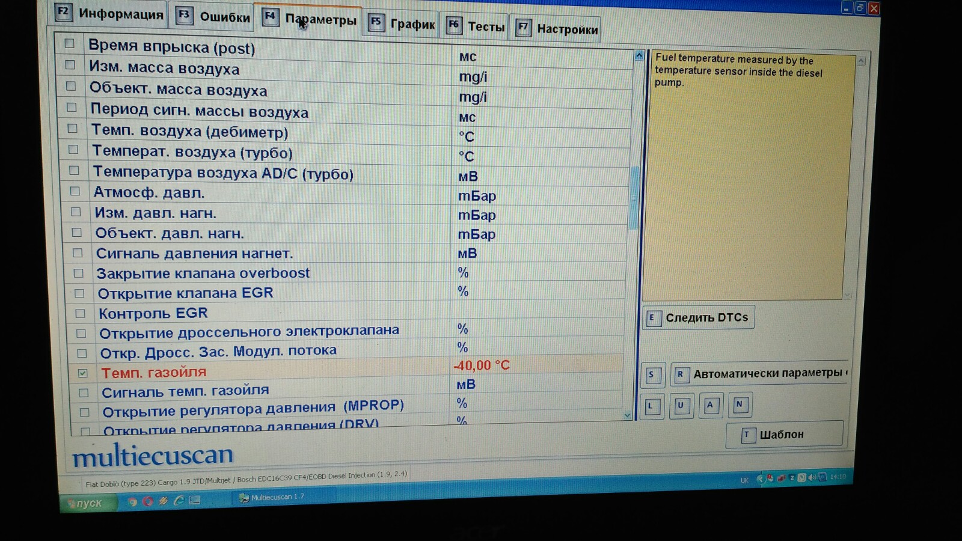Click Show Desktop icon in quick launch

[x=194, y=500]
